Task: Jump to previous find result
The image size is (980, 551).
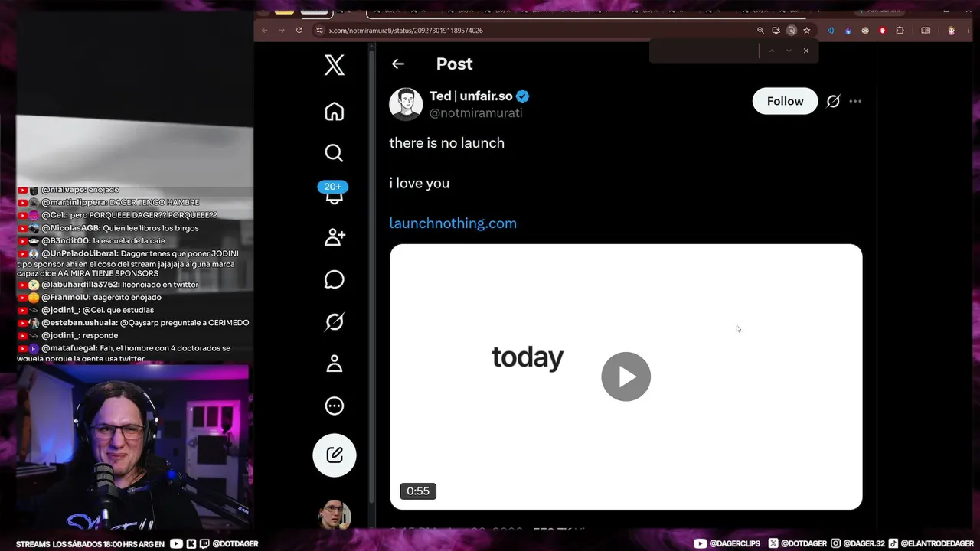Action: (x=771, y=51)
